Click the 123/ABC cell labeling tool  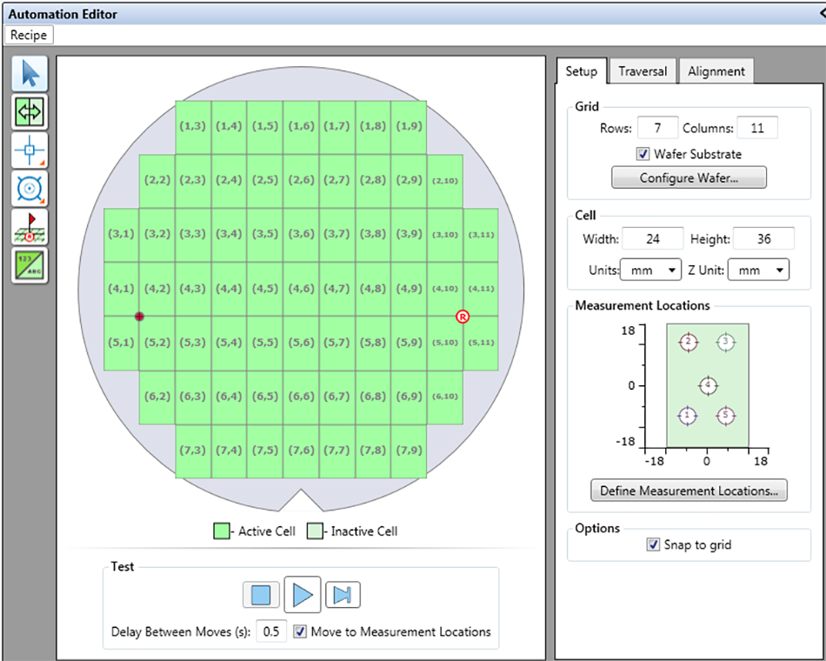pos(30,264)
